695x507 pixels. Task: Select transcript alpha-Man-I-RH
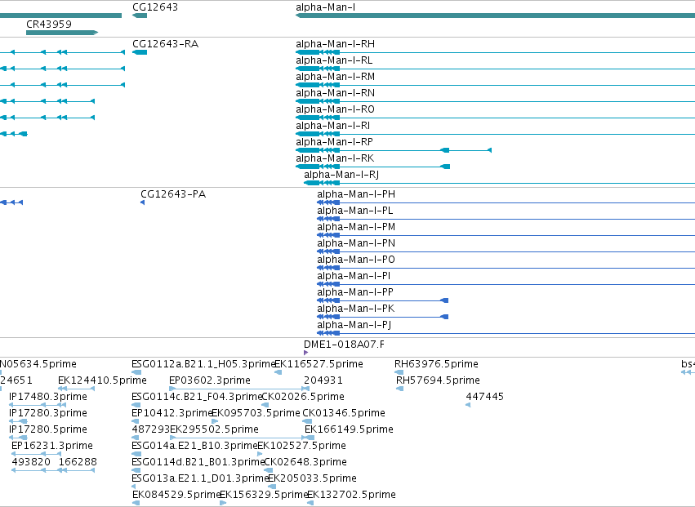tap(335, 44)
